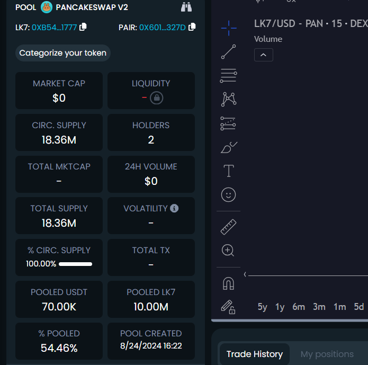Select the brush drawing tool
The image size is (368, 365).
pyautogui.click(x=229, y=147)
